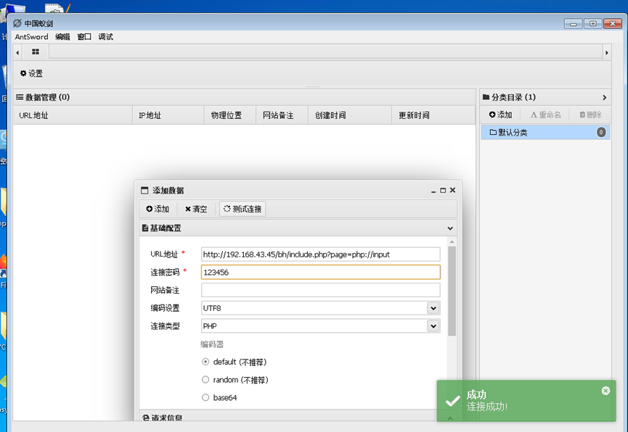
Task: Click the dialog scrollbar up arrow
Action: [x=452, y=242]
